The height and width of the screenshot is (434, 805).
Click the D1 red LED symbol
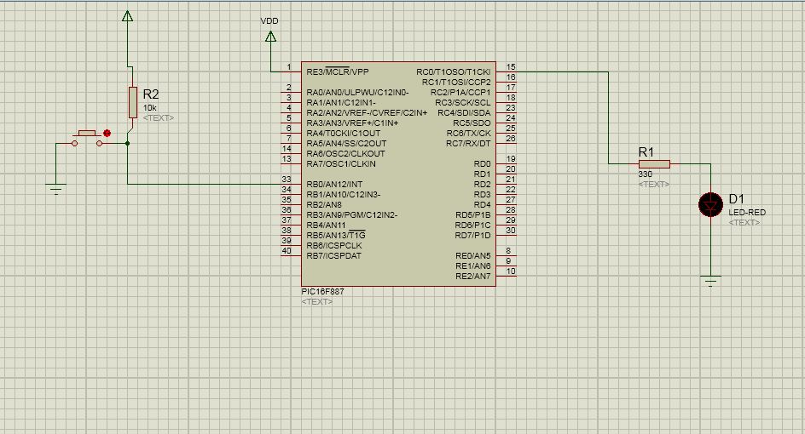click(709, 204)
